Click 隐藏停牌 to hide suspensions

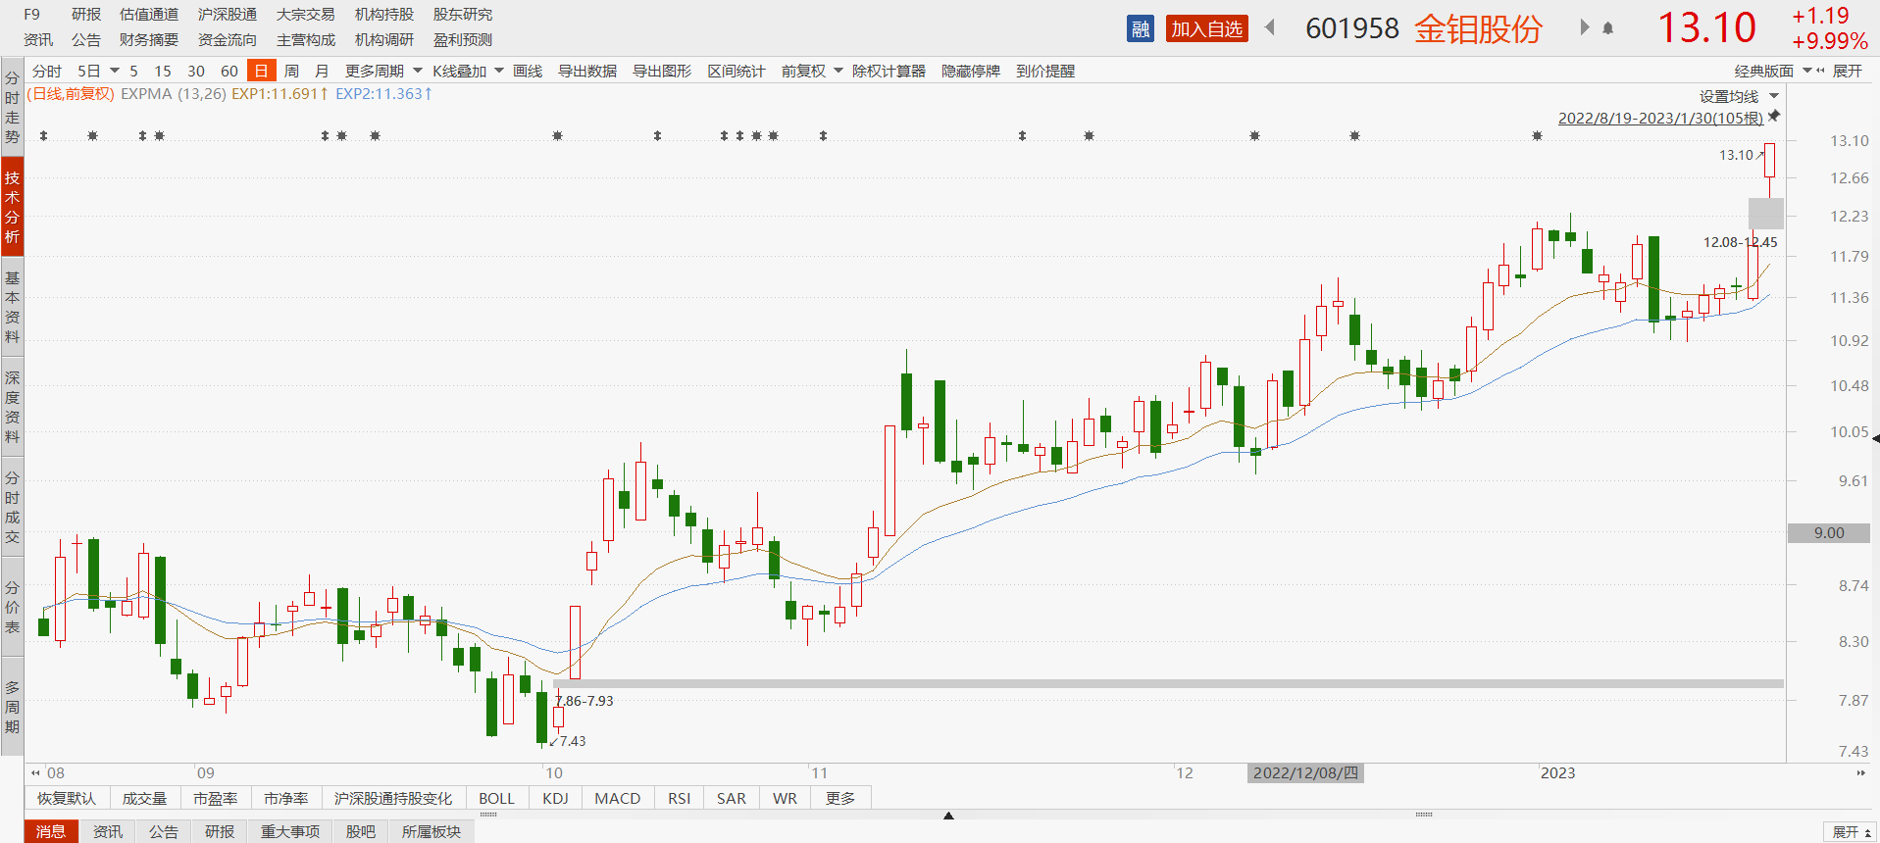coord(971,71)
